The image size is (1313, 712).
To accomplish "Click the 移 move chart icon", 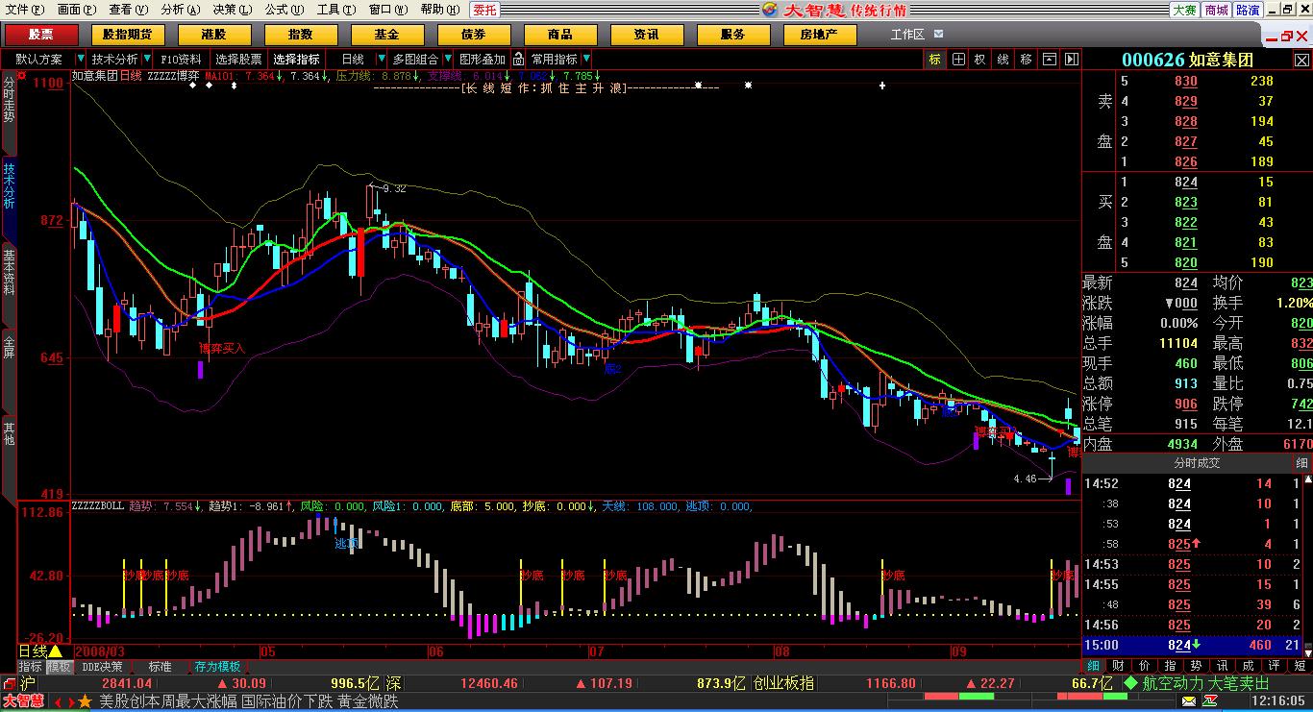I will click(x=1026, y=59).
